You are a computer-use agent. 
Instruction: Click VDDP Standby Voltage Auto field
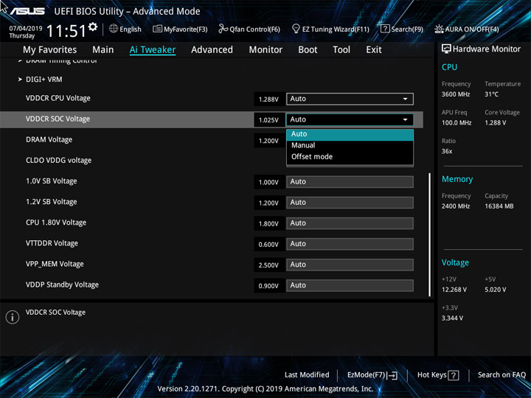[350, 285]
